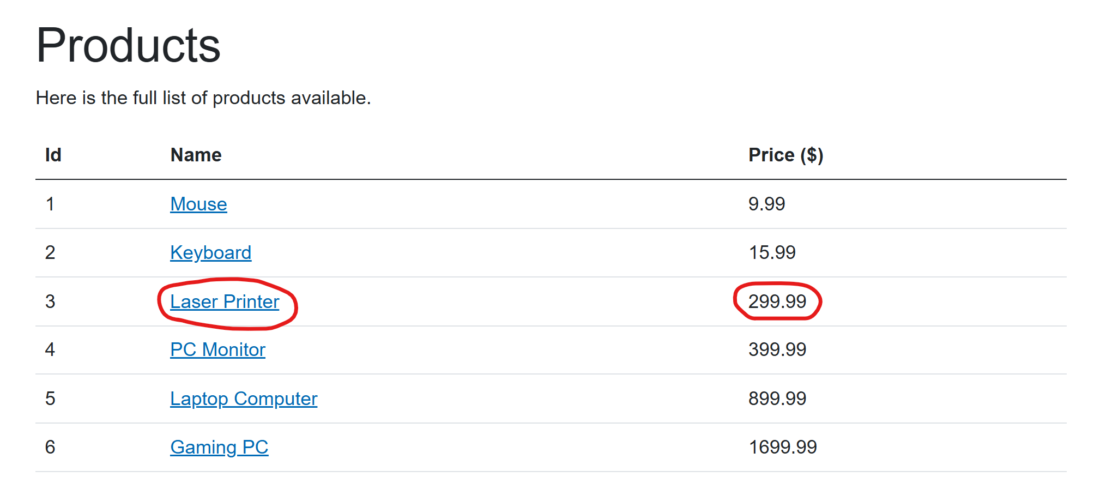Click the Id column header

(53, 155)
